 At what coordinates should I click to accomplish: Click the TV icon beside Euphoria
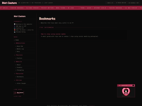click(15, 28)
